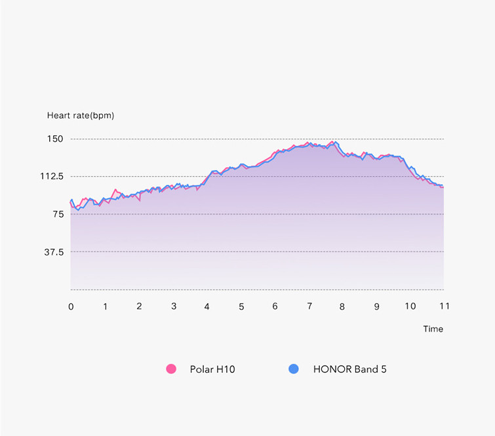Click the pink Polar H10 legend dot

pos(171,368)
